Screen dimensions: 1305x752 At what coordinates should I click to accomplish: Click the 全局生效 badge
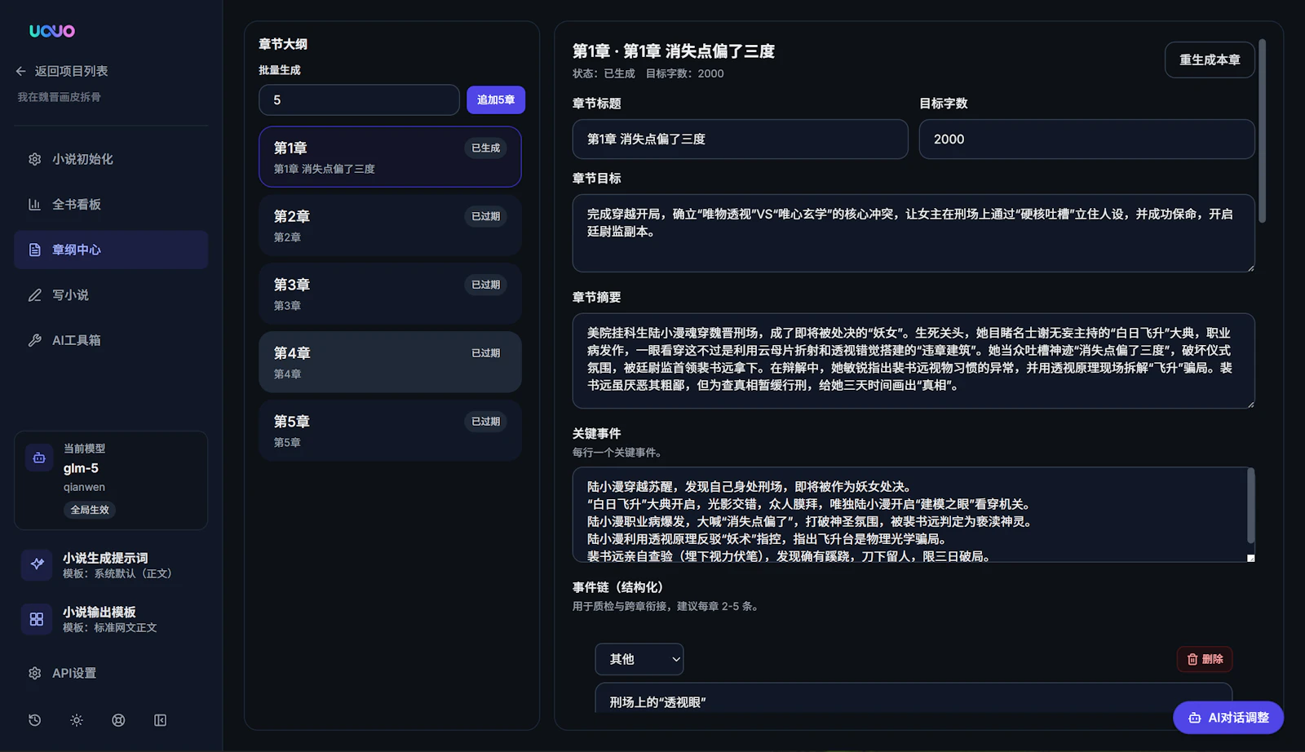(x=90, y=510)
